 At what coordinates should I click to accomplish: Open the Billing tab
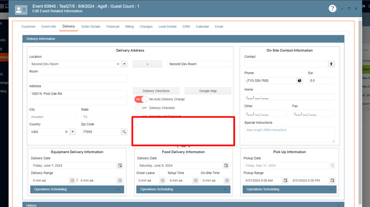click(x=129, y=26)
